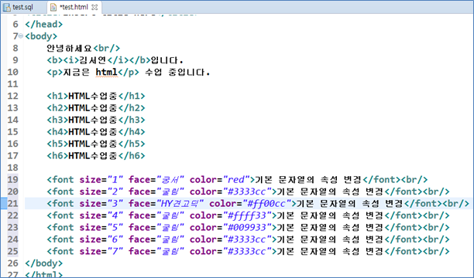This screenshot has width=474, height=278.
Task: Click the </font> closing tag on line 25
Action: (403, 251)
